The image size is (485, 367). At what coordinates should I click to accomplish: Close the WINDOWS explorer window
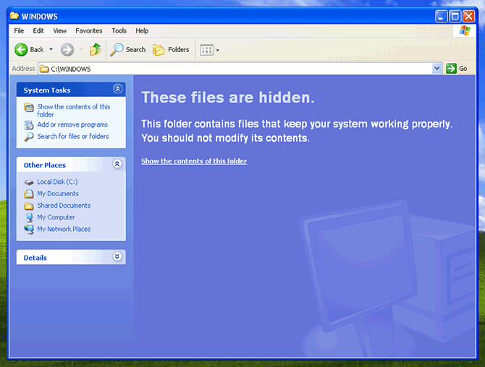click(x=468, y=17)
